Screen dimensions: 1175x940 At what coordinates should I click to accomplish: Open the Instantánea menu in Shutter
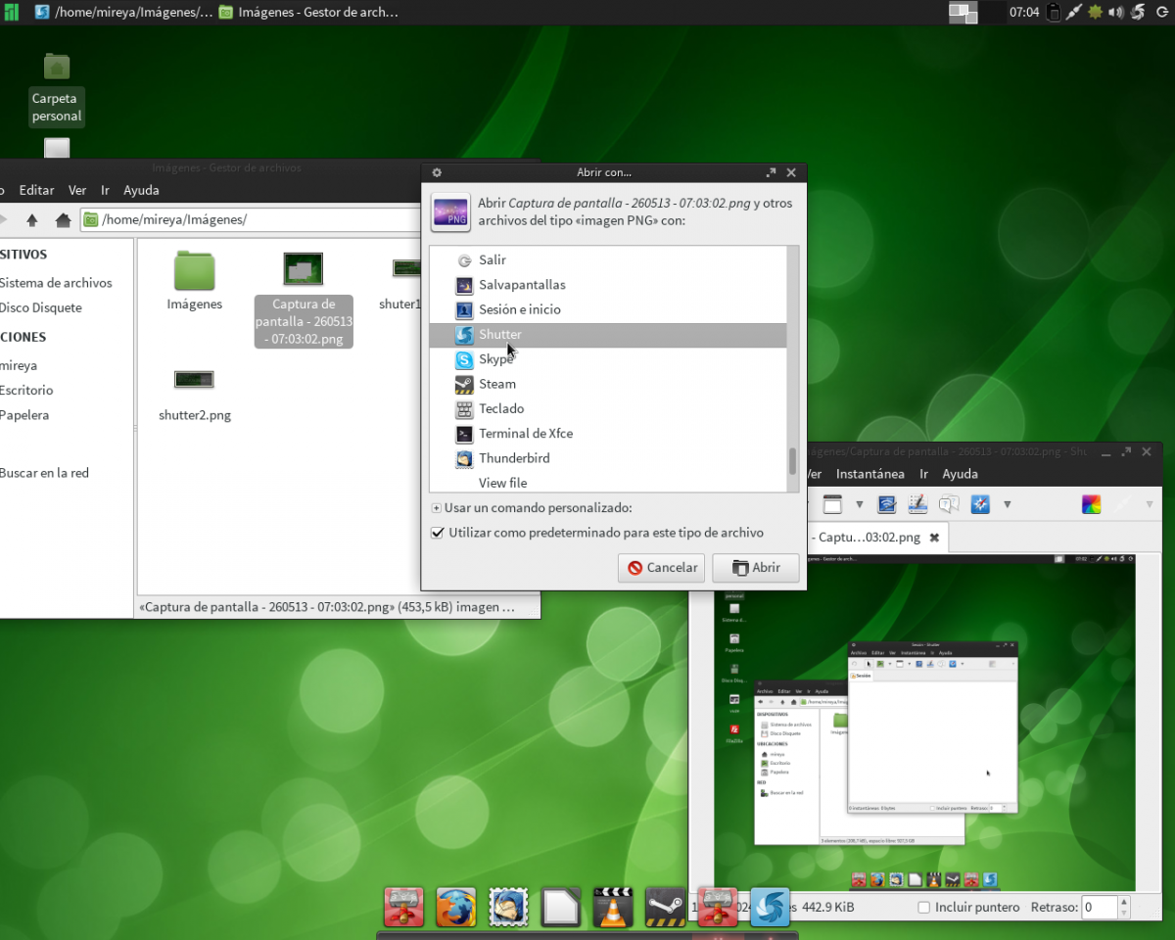click(869, 474)
